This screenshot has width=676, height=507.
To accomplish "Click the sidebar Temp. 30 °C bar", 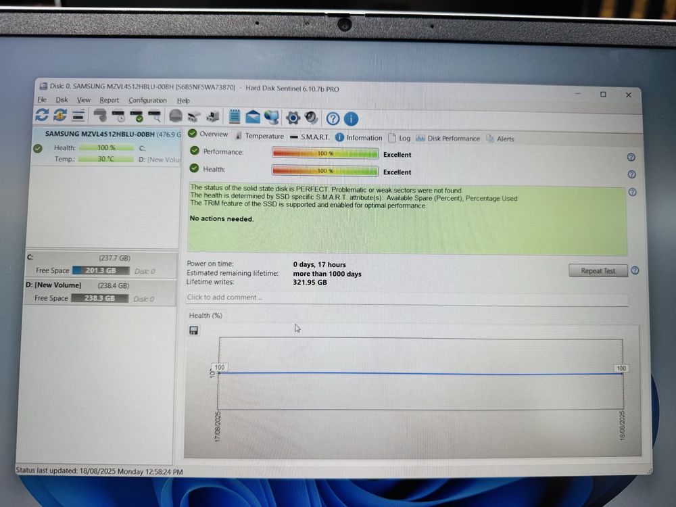I will click(x=106, y=159).
